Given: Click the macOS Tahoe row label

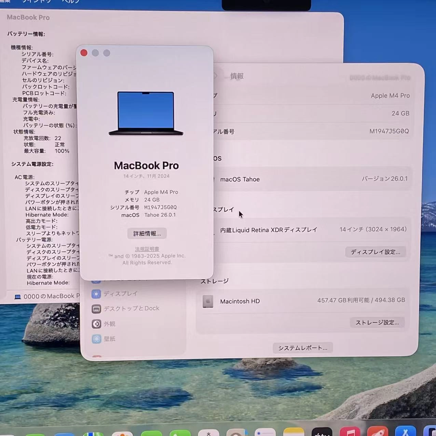Looking at the screenshot, I should [x=240, y=179].
